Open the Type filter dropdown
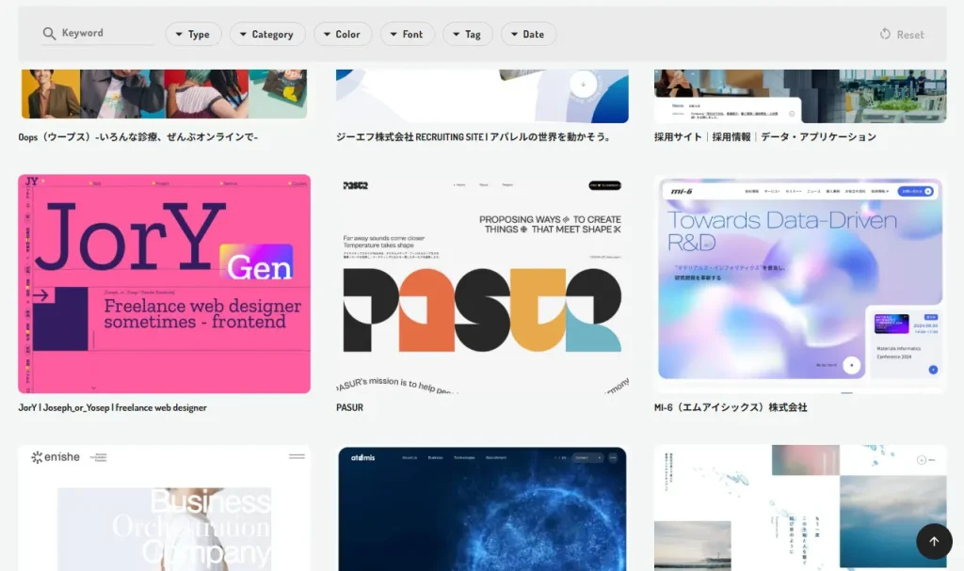Screen dimensions: 964x571 (x=193, y=35)
